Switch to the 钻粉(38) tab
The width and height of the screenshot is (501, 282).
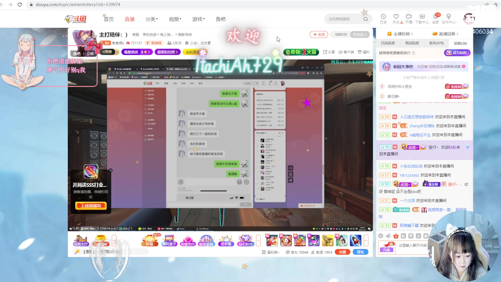(461, 43)
